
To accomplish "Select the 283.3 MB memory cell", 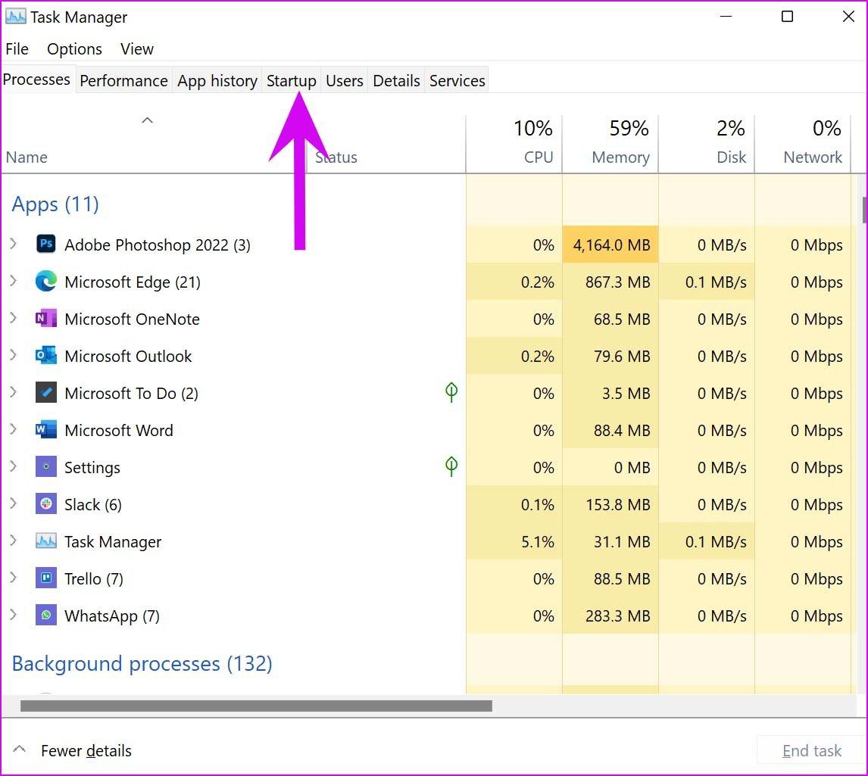I will coord(610,615).
